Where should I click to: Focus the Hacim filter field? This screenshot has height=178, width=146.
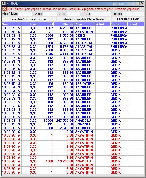pos(134,14)
